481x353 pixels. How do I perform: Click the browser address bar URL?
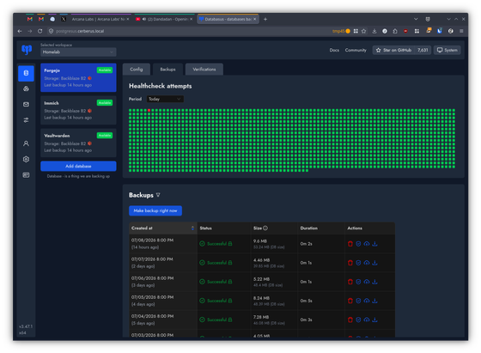coord(80,31)
